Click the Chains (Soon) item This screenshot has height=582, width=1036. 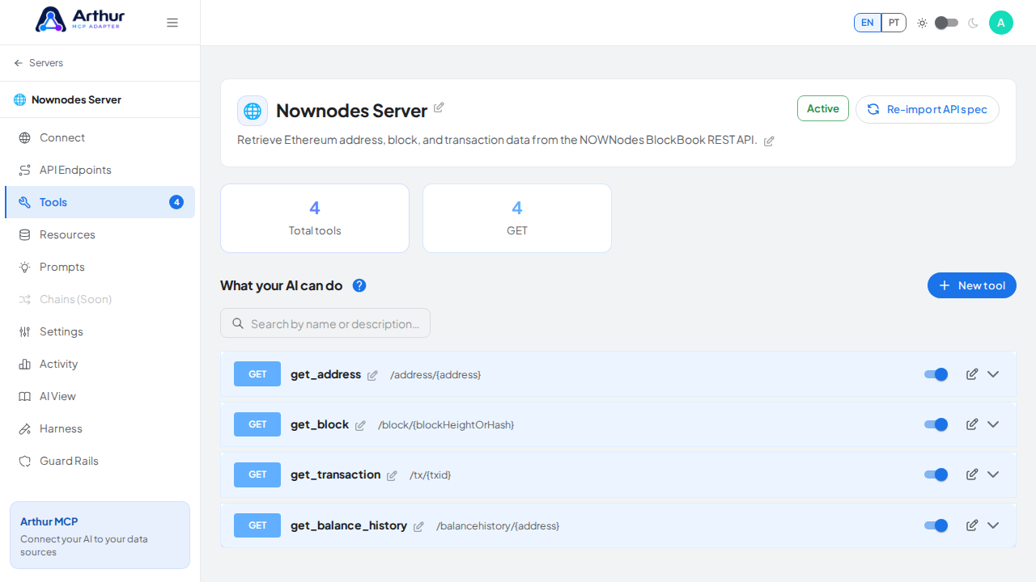[100, 299]
